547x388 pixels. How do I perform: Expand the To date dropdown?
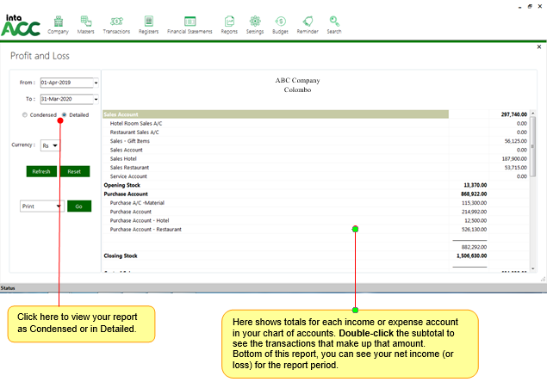click(x=96, y=100)
